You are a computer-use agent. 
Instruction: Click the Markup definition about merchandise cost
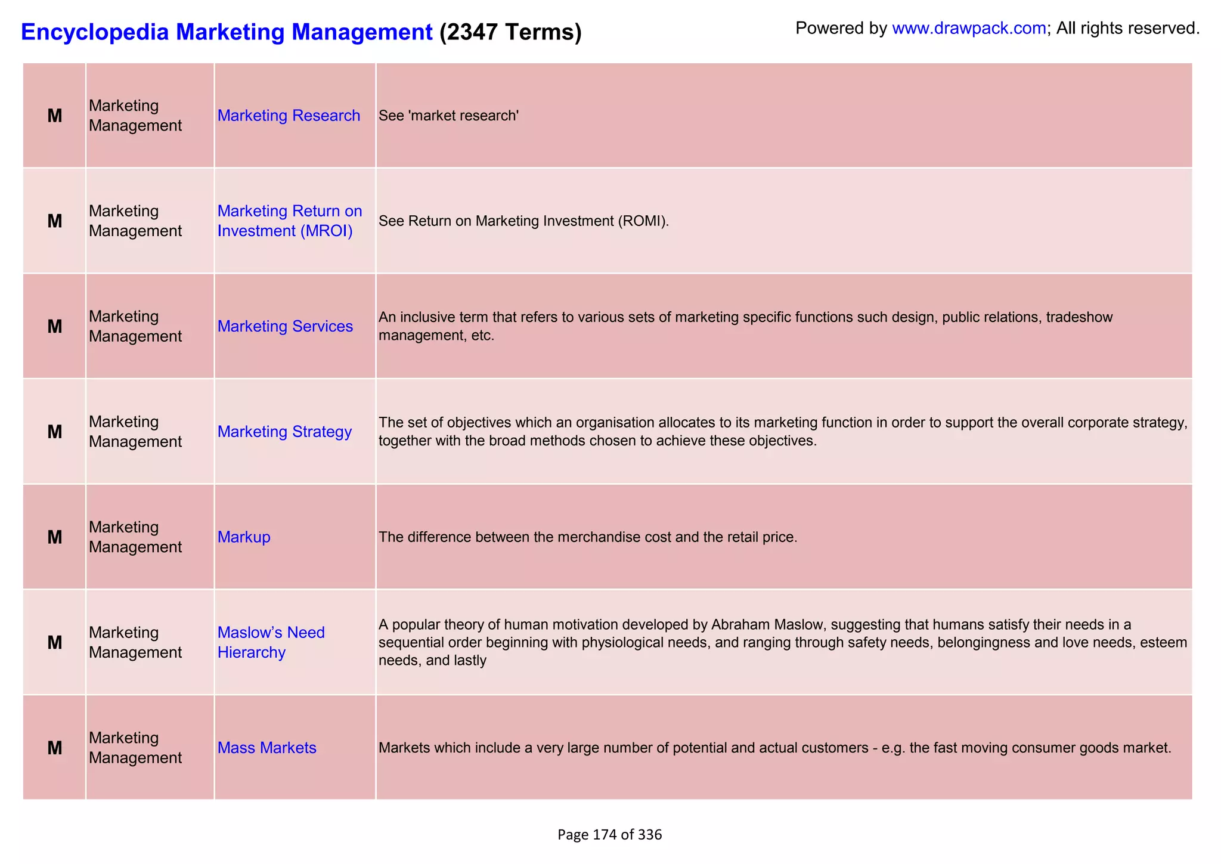click(588, 537)
